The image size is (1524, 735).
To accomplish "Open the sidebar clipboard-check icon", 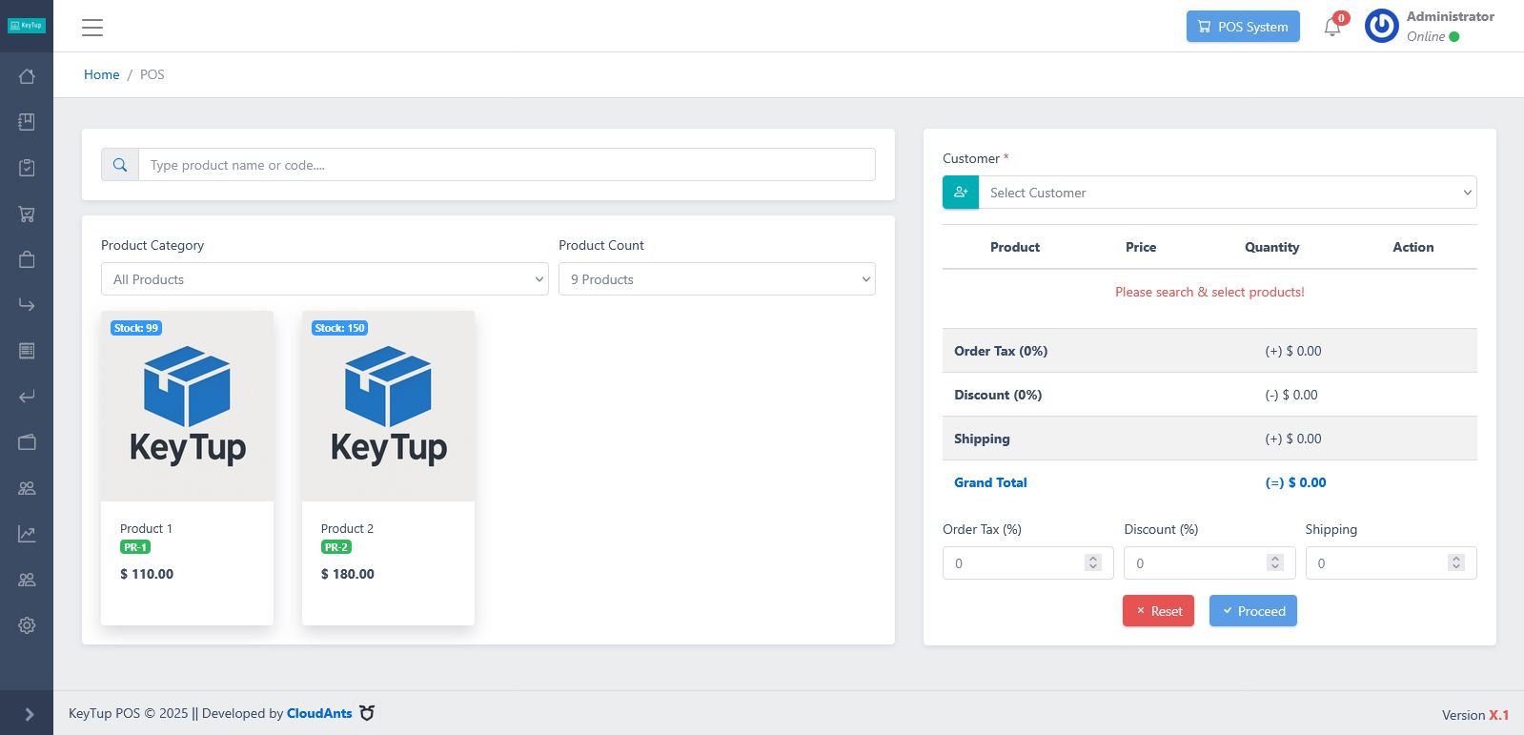I will (27, 168).
